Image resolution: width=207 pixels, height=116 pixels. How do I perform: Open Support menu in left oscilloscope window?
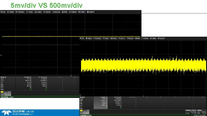pyautogui.click(x=91, y=12)
